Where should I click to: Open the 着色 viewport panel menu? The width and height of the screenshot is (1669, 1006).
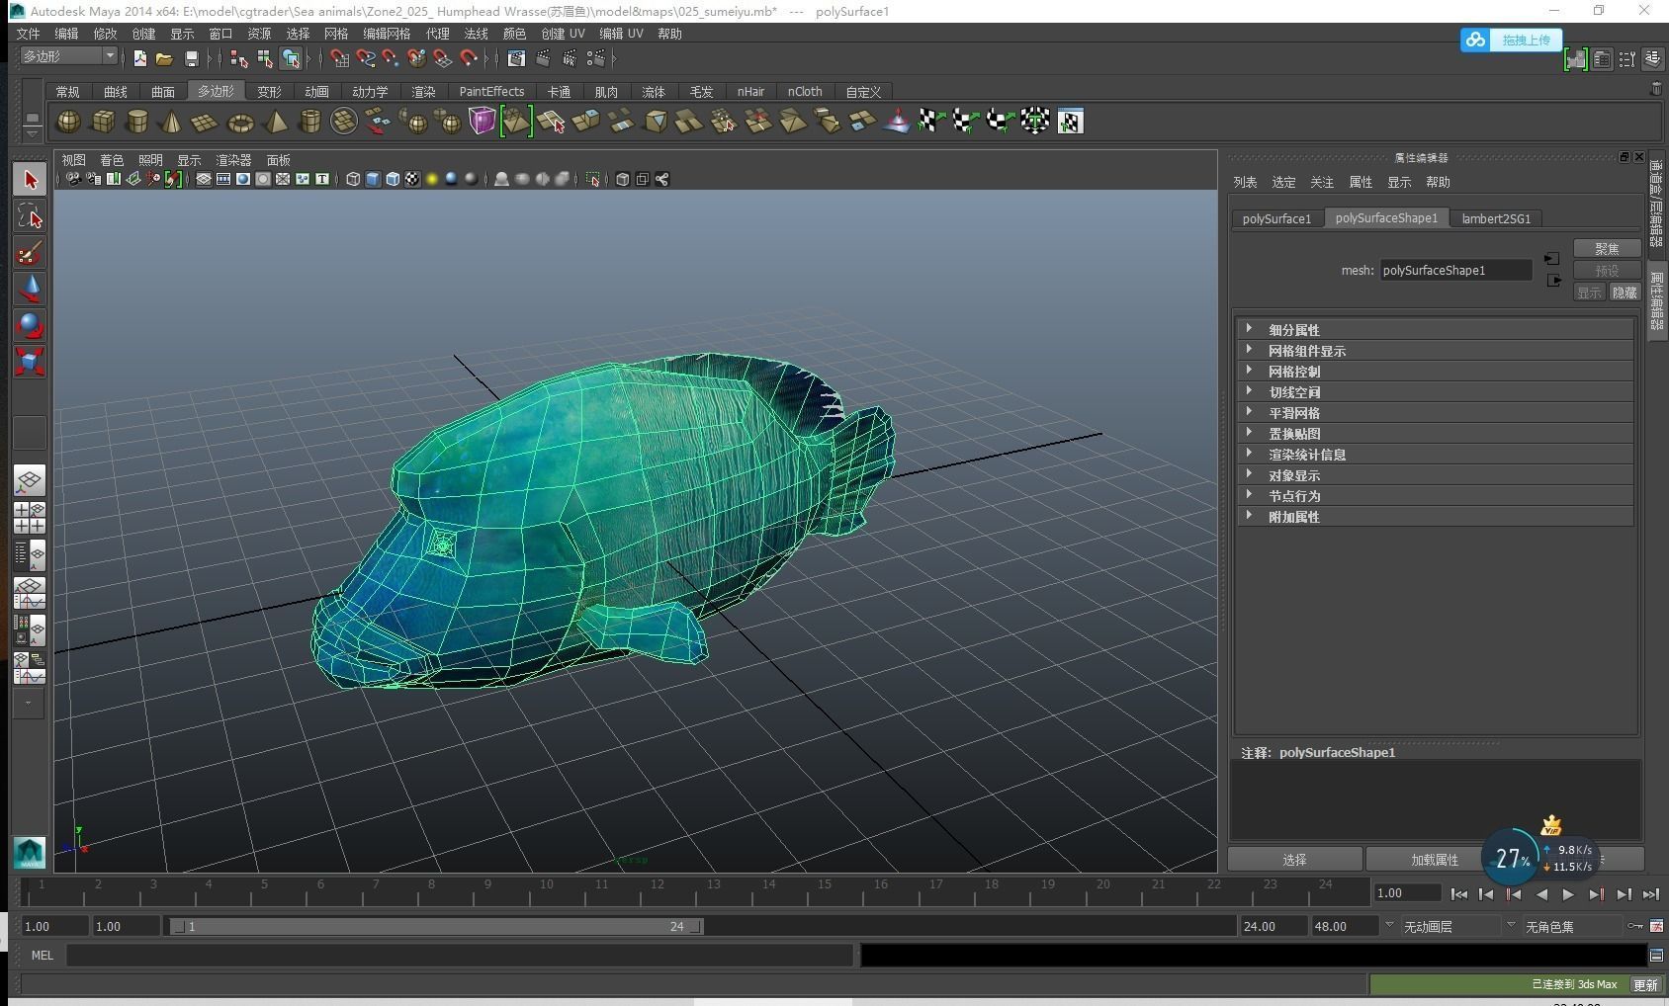(x=112, y=159)
